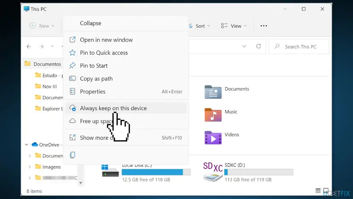Open the Sort dropdown
Viewport: 353px width, 199px height.
click(x=200, y=26)
